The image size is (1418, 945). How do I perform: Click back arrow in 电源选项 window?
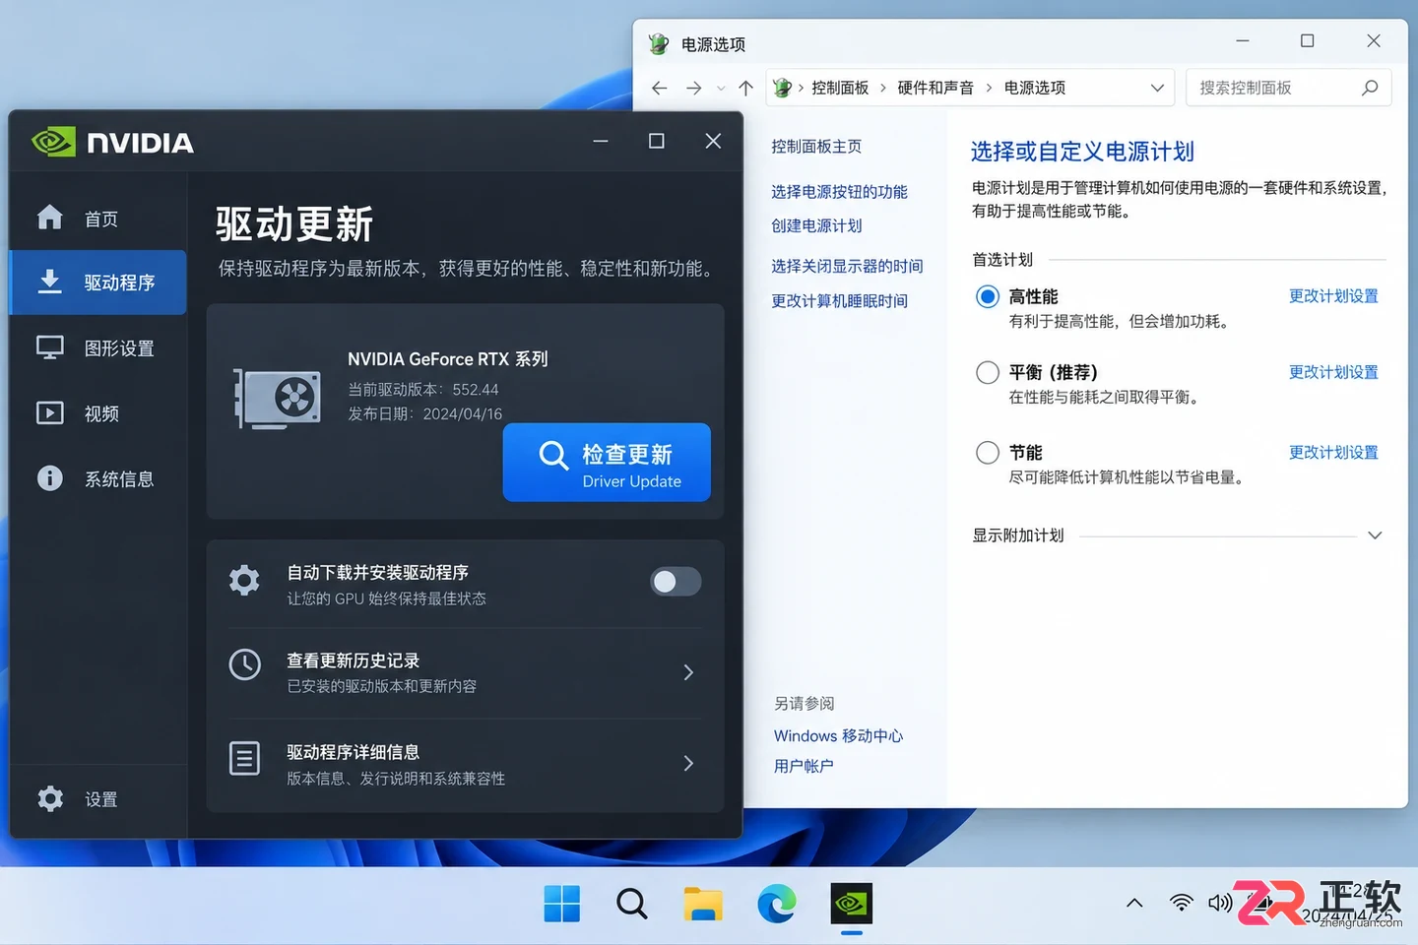pos(660,88)
